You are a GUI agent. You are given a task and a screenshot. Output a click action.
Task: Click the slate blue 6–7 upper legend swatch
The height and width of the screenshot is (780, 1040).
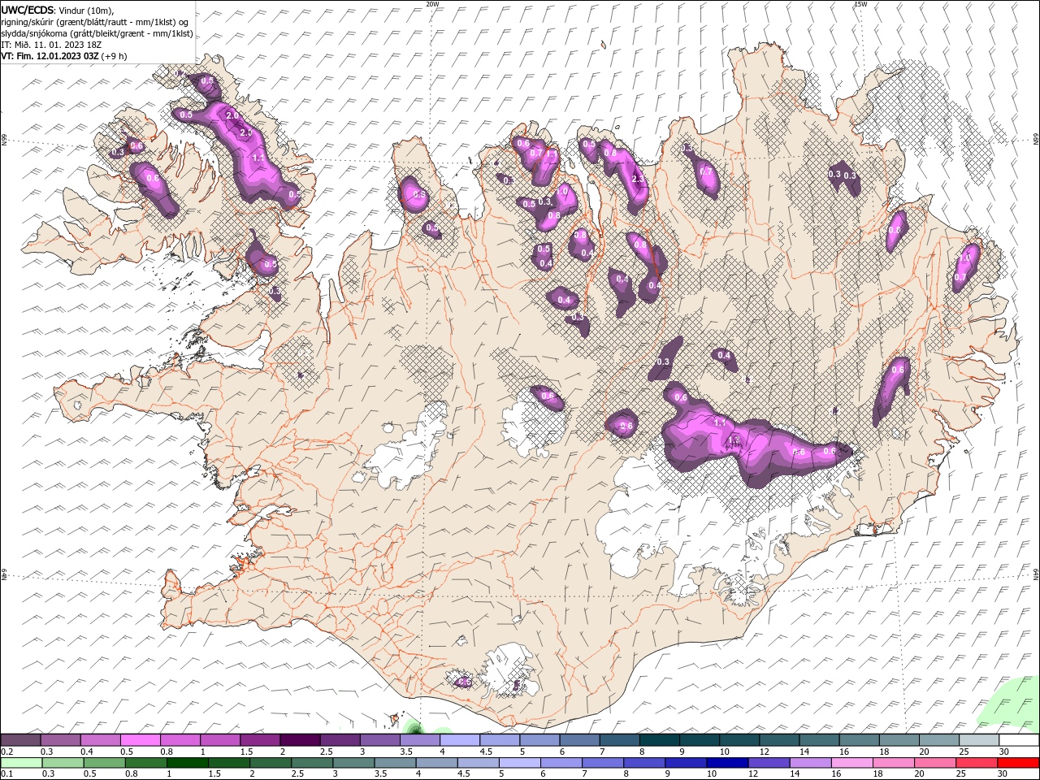click(579, 740)
